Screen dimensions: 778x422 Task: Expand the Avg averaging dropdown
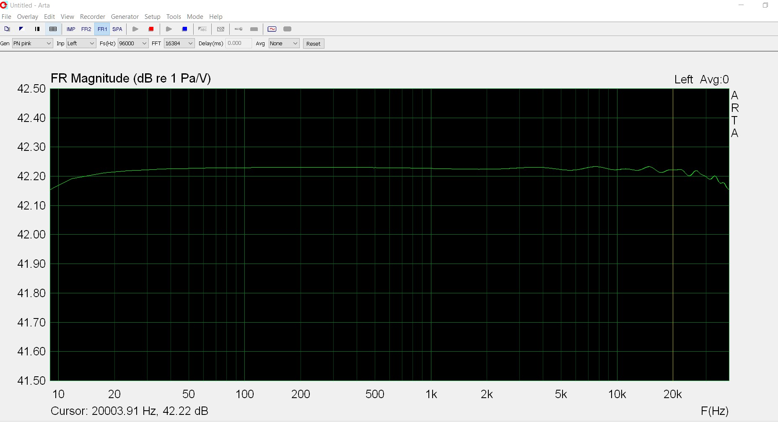point(284,43)
